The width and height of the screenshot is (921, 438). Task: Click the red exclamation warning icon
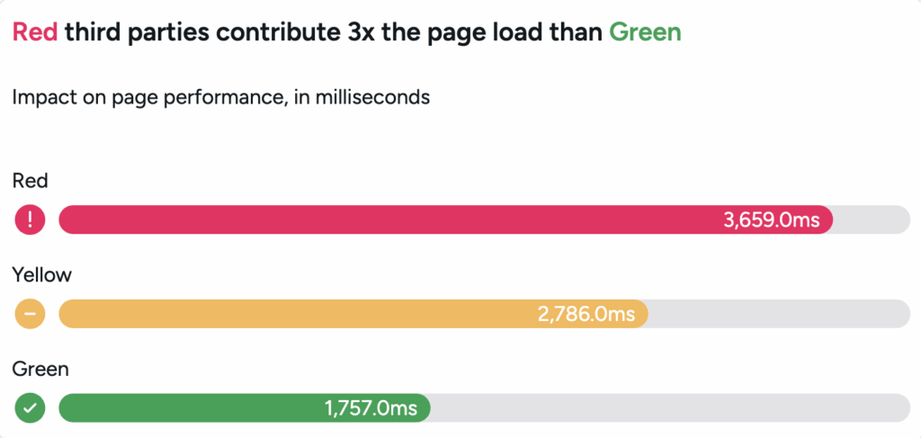click(30, 220)
